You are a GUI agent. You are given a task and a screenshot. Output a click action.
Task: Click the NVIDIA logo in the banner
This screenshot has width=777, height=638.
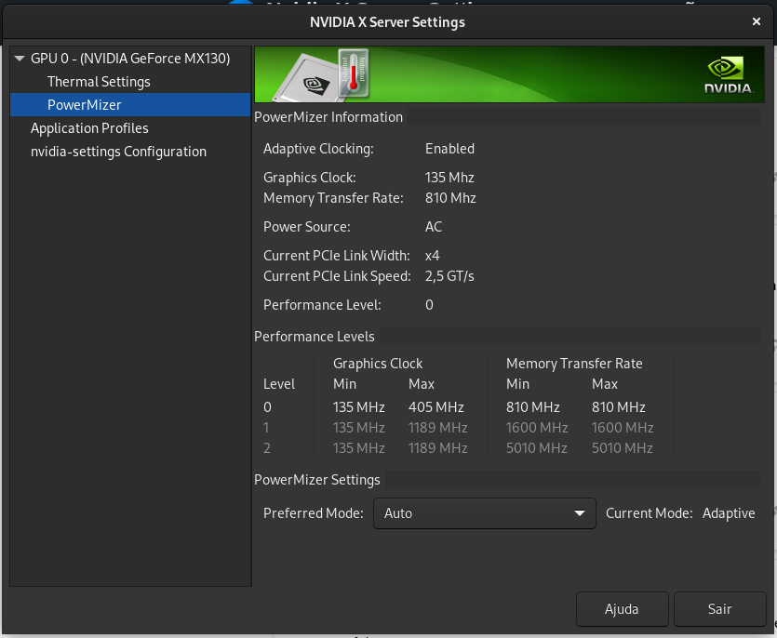pos(728,76)
